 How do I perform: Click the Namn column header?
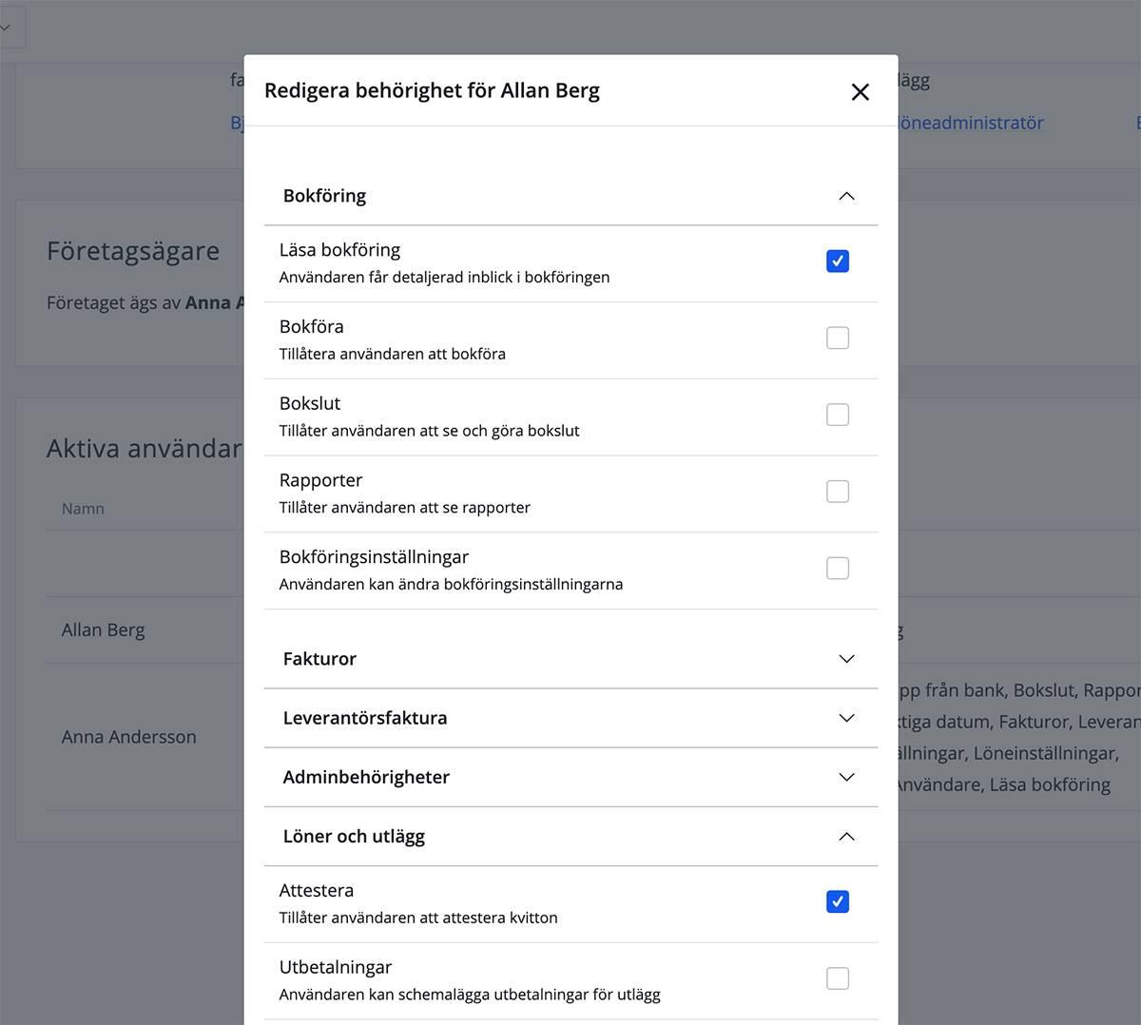coord(83,509)
